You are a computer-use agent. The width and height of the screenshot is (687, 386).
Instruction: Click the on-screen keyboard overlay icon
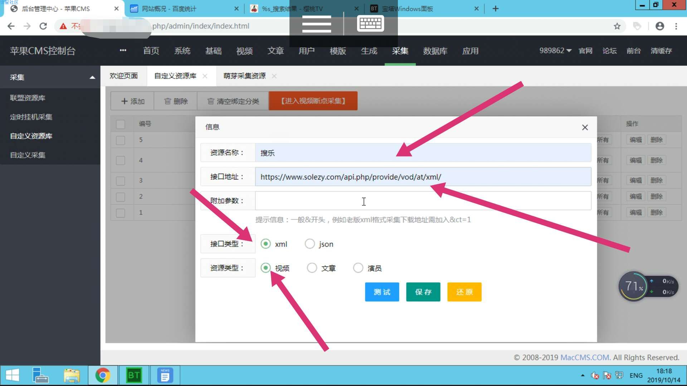click(x=370, y=24)
